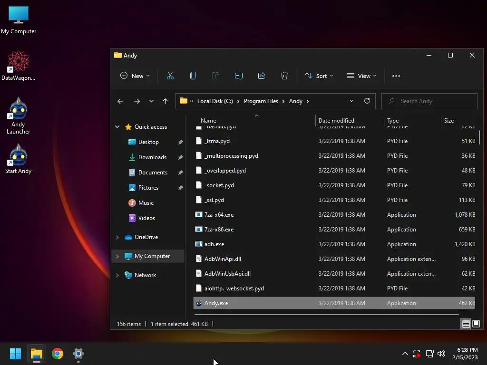Go up one folder level arrow

point(165,101)
